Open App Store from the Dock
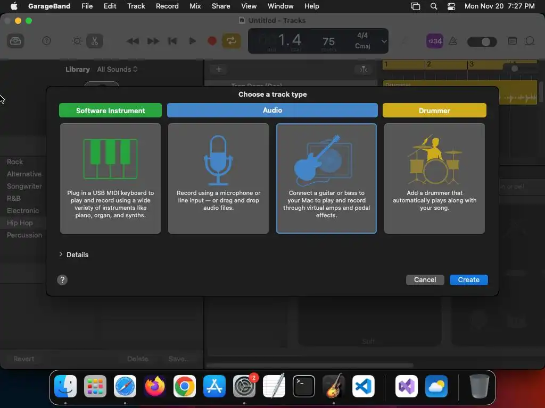Image resolution: width=545 pixels, height=408 pixels. pos(214,386)
